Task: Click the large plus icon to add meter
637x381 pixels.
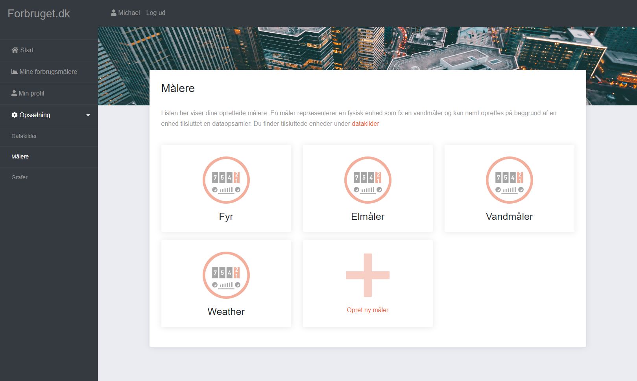Action: (367, 275)
